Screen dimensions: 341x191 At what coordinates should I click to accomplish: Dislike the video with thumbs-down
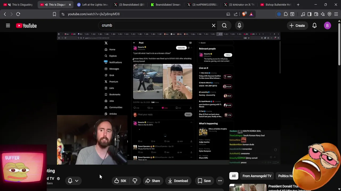(x=135, y=181)
